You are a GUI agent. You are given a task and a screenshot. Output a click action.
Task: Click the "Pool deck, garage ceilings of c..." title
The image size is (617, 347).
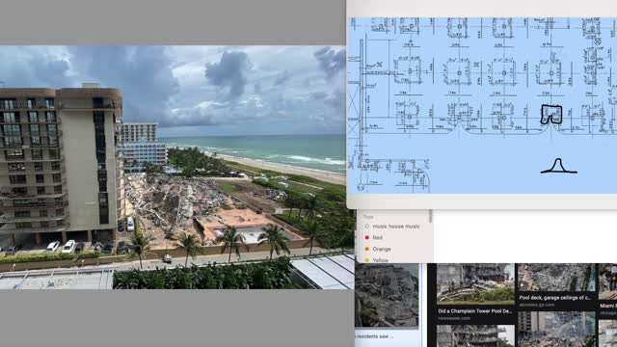tap(555, 298)
